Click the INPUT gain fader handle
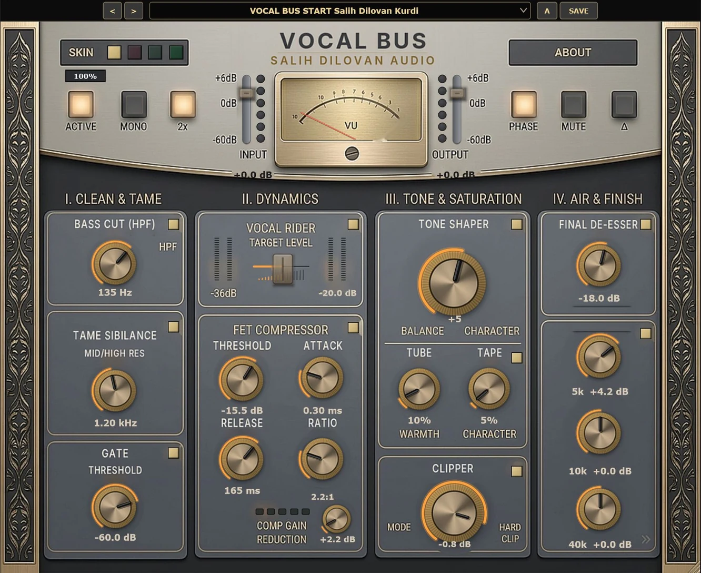 pos(246,93)
